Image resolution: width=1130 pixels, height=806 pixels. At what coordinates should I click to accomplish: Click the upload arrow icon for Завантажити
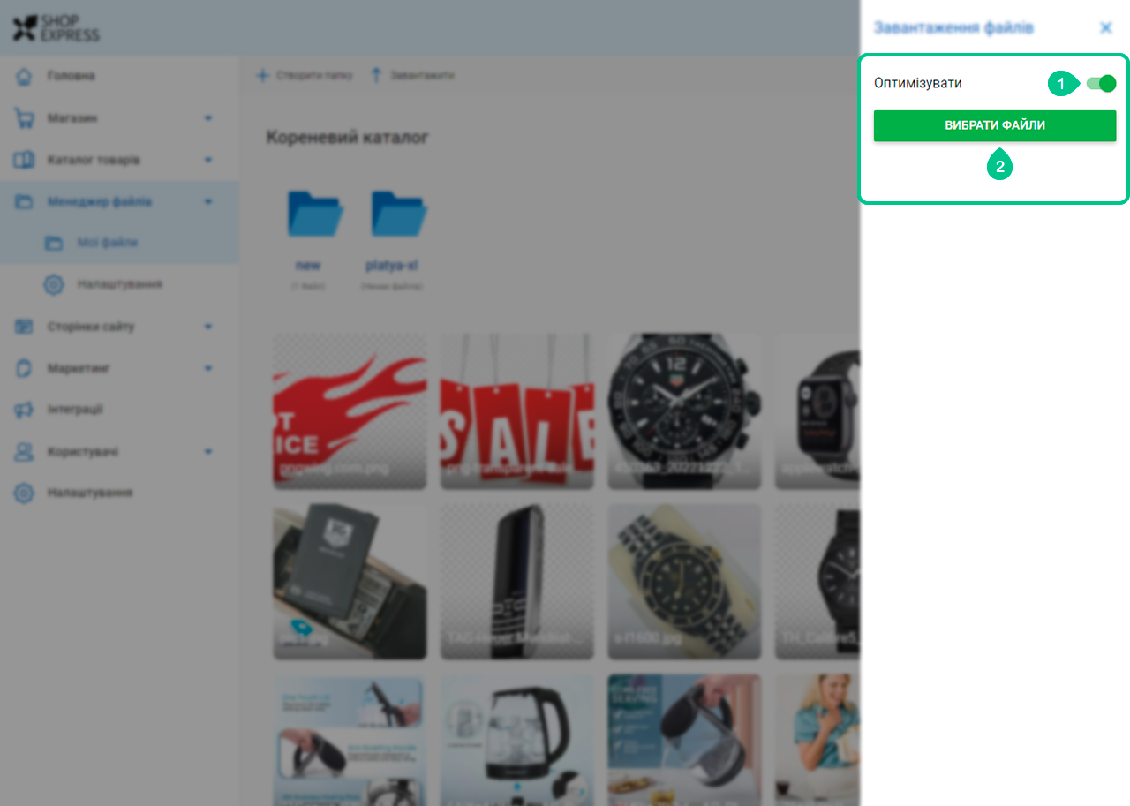[376, 76]
